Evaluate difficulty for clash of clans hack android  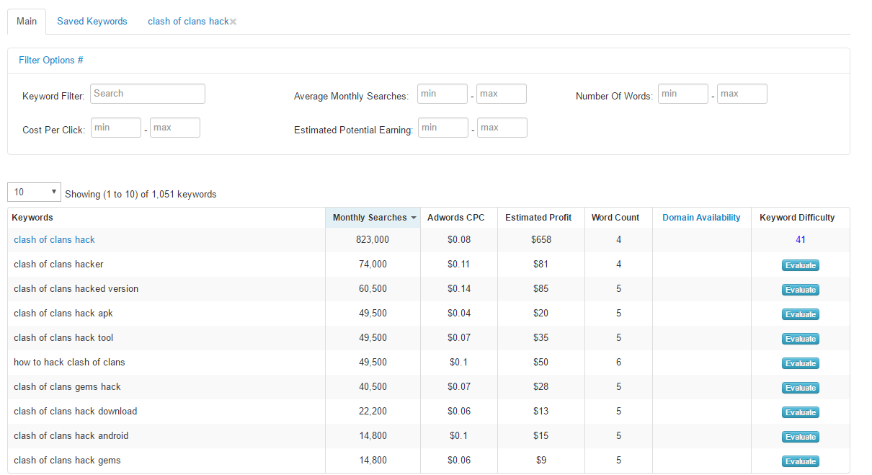pyautogui.click(x=801, y=437)
